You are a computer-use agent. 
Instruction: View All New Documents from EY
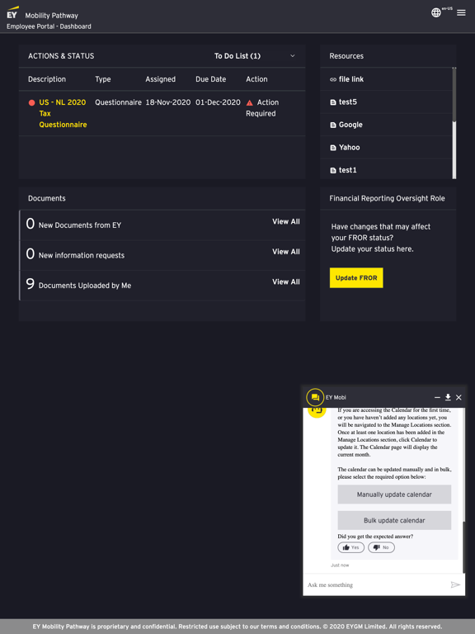pyautogui.click(x=286, y=221)
